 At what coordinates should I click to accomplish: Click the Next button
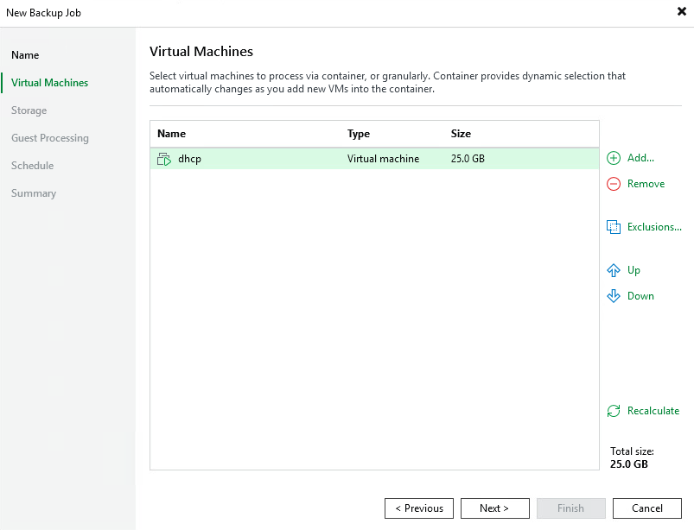coord(494,508)
